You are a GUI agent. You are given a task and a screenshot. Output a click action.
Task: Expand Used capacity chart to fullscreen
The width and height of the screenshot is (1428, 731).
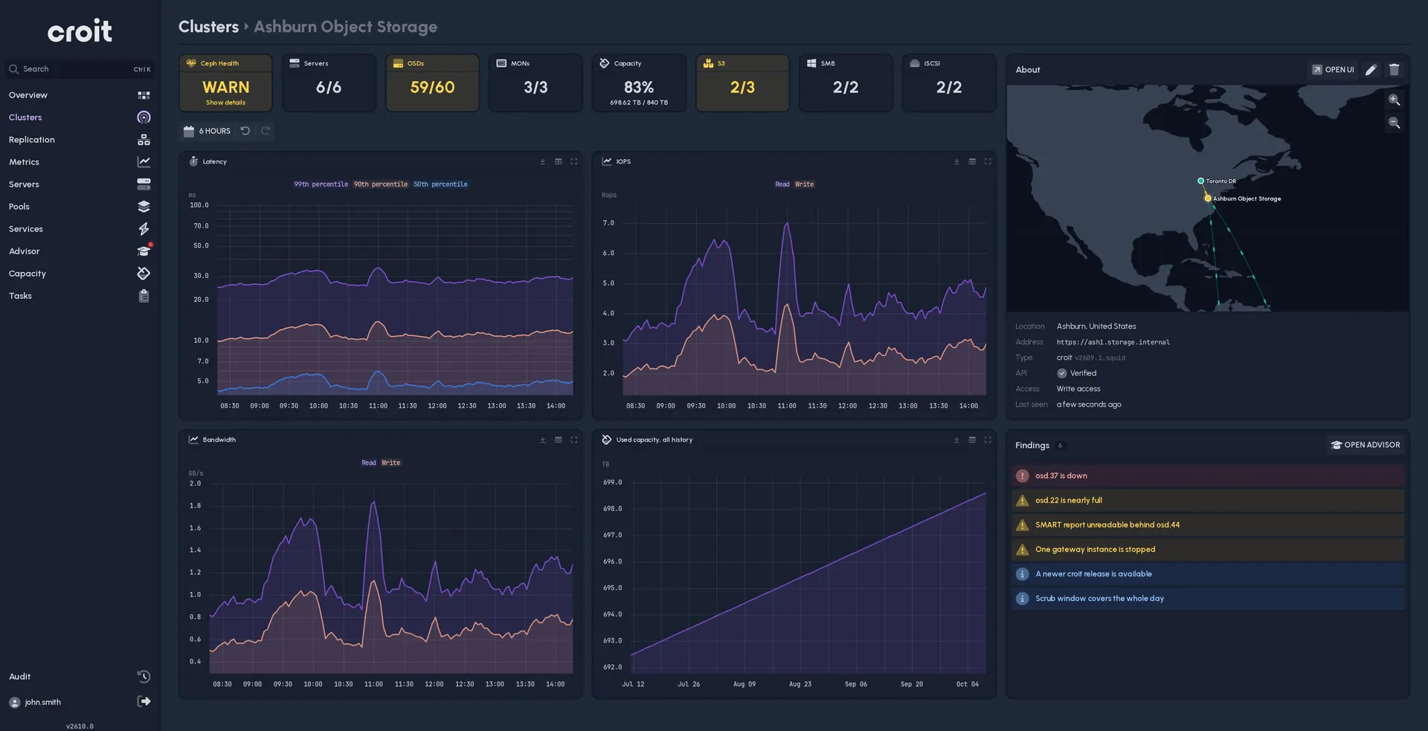(x=988, y=439)
